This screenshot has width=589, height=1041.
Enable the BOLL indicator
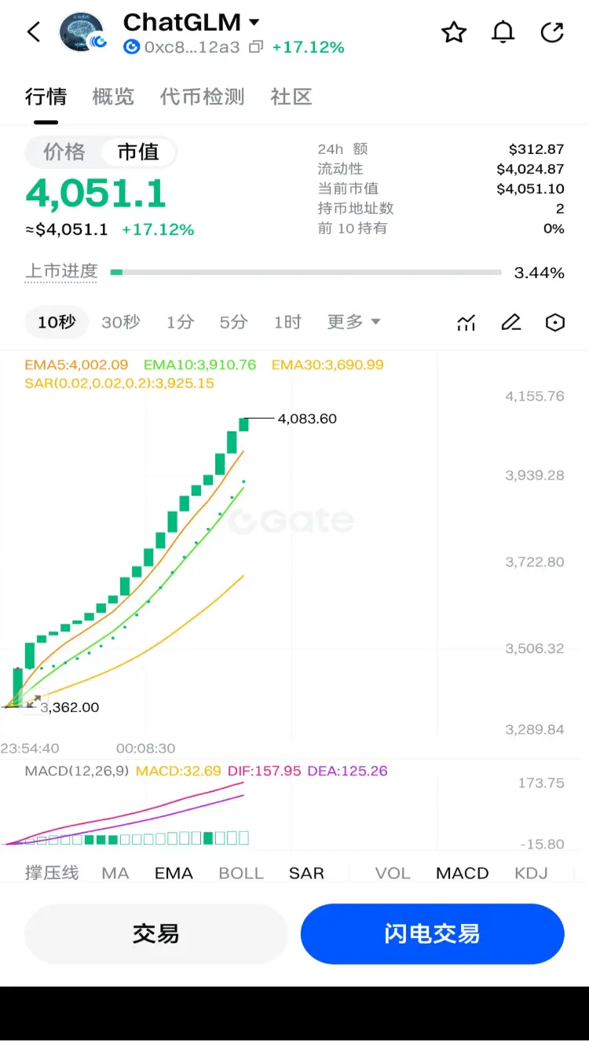pyautogui.click(x=241, y=873)
